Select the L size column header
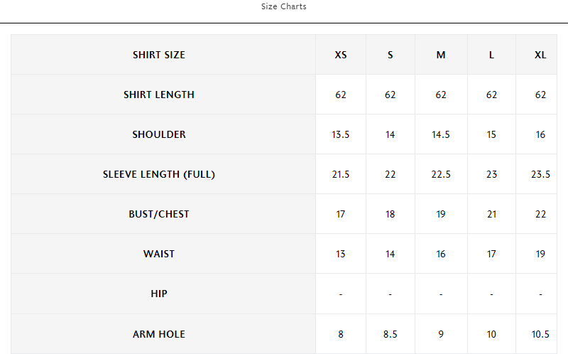The height and width of the screenshot is (354, 568). coord(491,55)
